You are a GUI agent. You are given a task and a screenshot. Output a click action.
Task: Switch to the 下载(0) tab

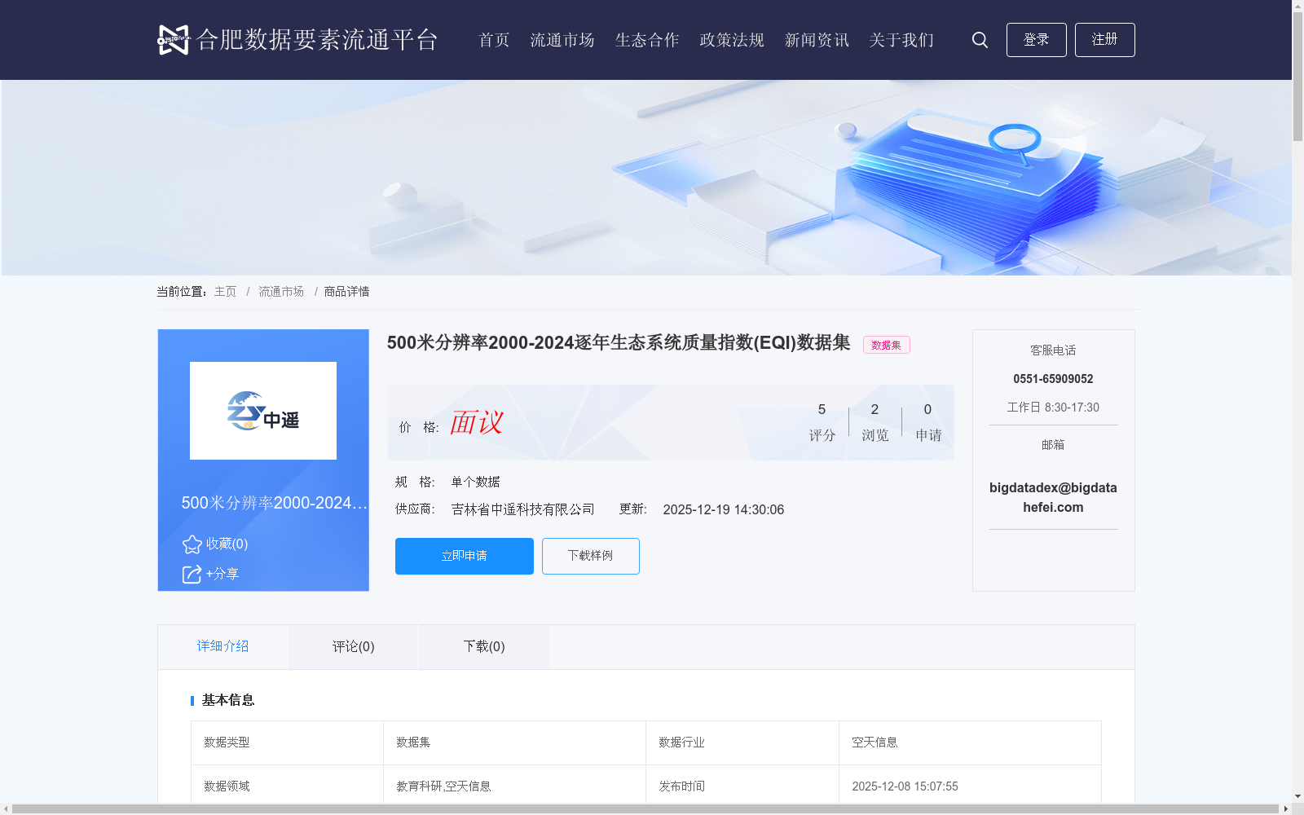pyautogui.click(x=483, y=646)
